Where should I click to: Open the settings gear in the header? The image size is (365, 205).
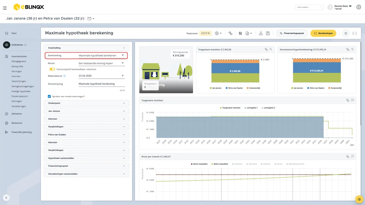[358, 7]
